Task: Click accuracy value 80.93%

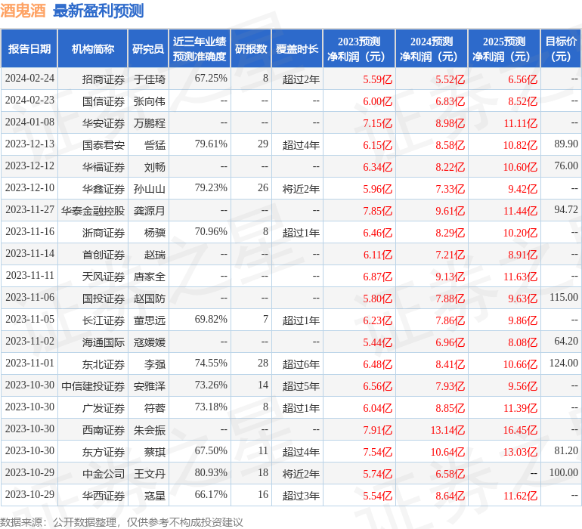Action: [211, 472]
